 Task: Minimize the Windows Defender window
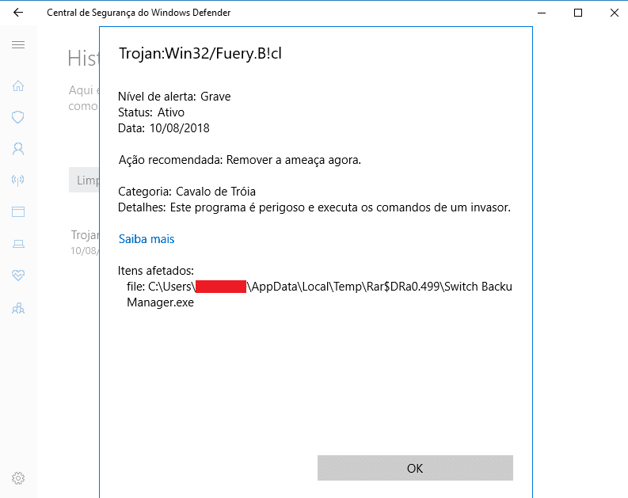(542, 13)
